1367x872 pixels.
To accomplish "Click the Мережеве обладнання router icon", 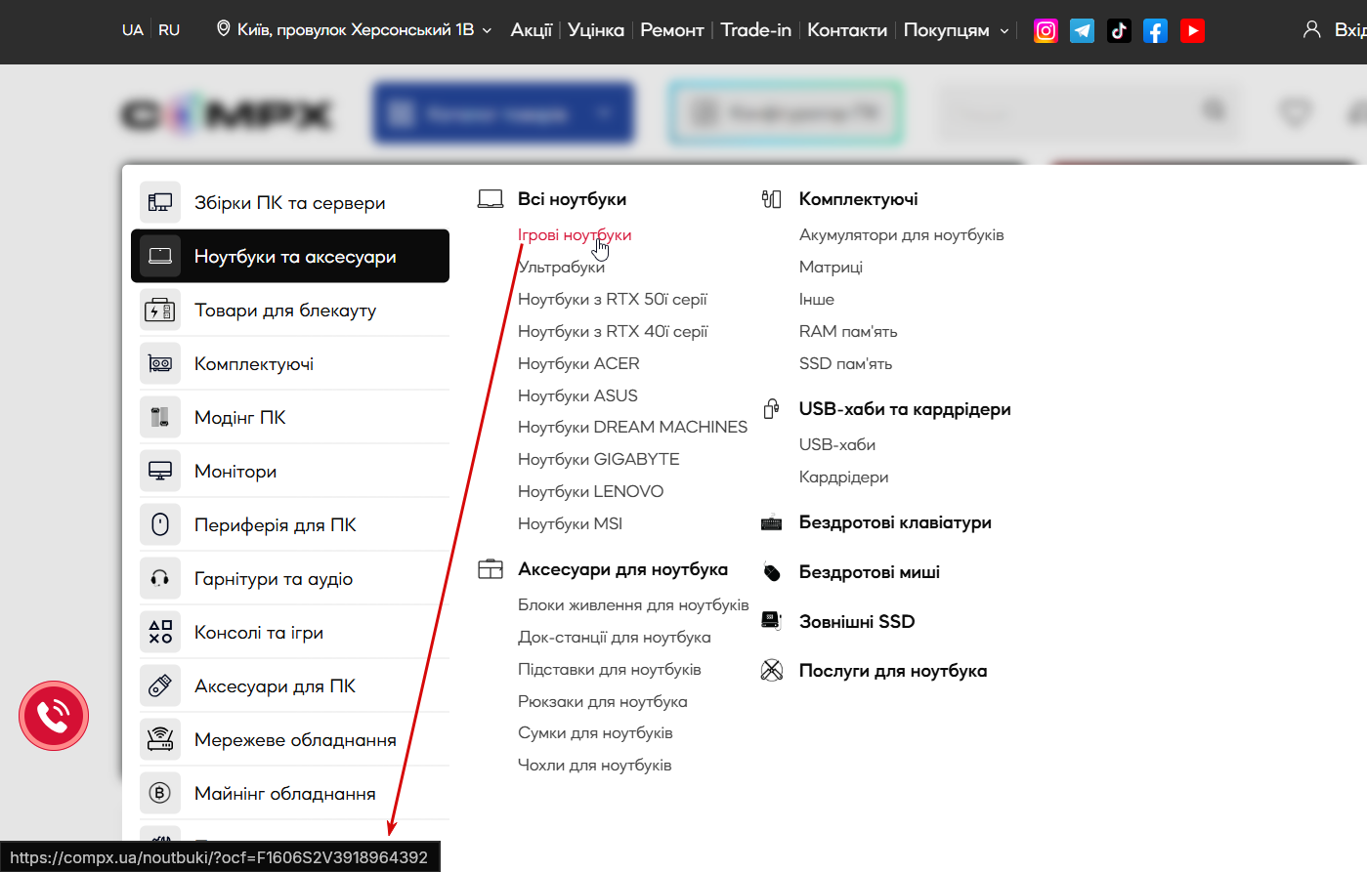I will point(160,740).
